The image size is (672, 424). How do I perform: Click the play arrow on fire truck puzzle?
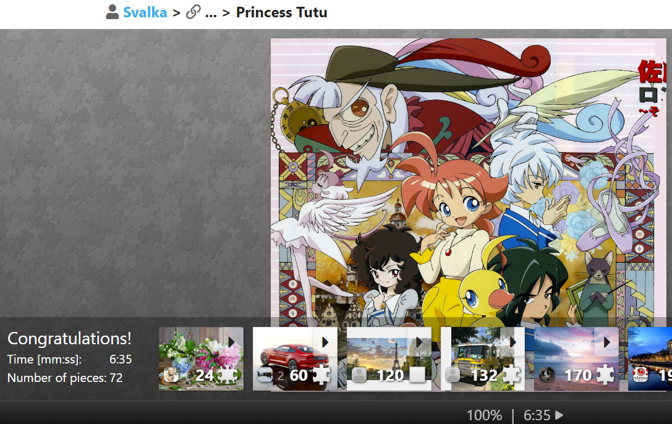513,342
